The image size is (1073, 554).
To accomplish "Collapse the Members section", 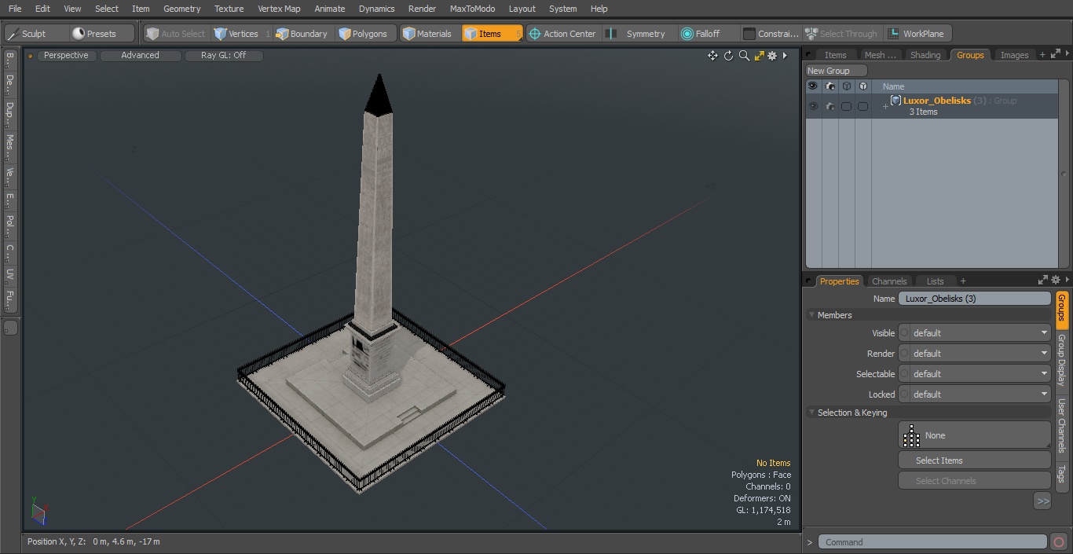I will (x=812, y=315).
